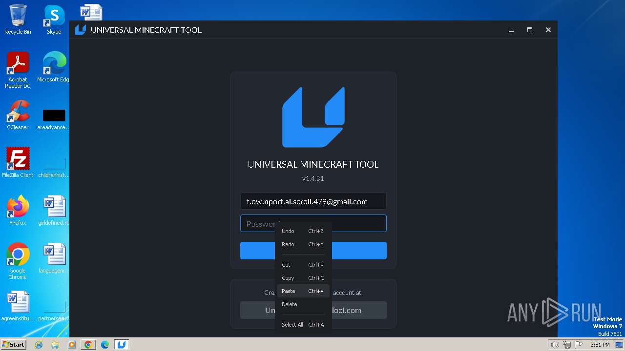Viewport: 625px width, 351px height.
Task: Open Google Chrome desktop shortcut
Action: 18,261
